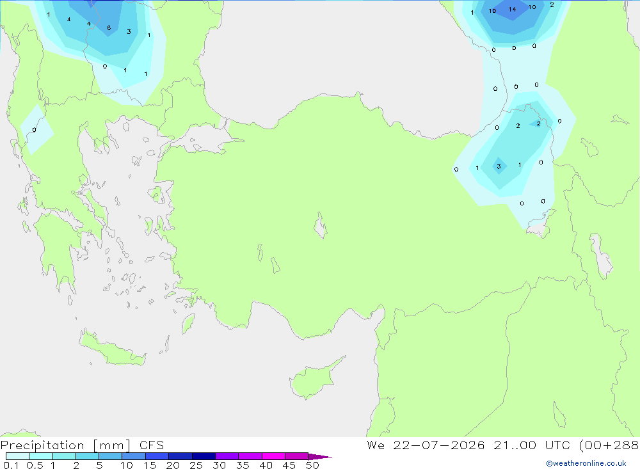Click the '[mm]' unit label
Image resolution: width=640 pixels, height=469 pixels.
(111, 445)
